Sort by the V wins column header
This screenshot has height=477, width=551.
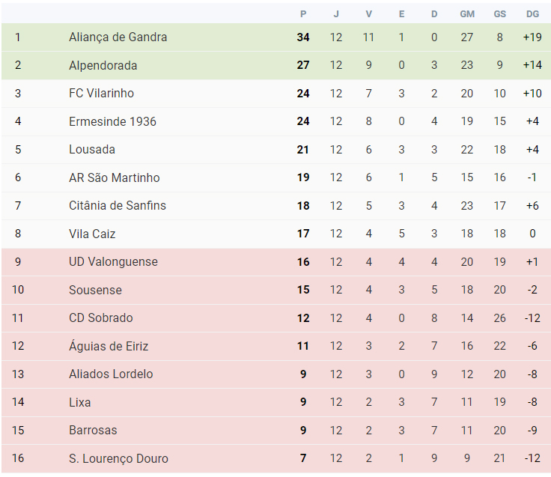[368, 14]
